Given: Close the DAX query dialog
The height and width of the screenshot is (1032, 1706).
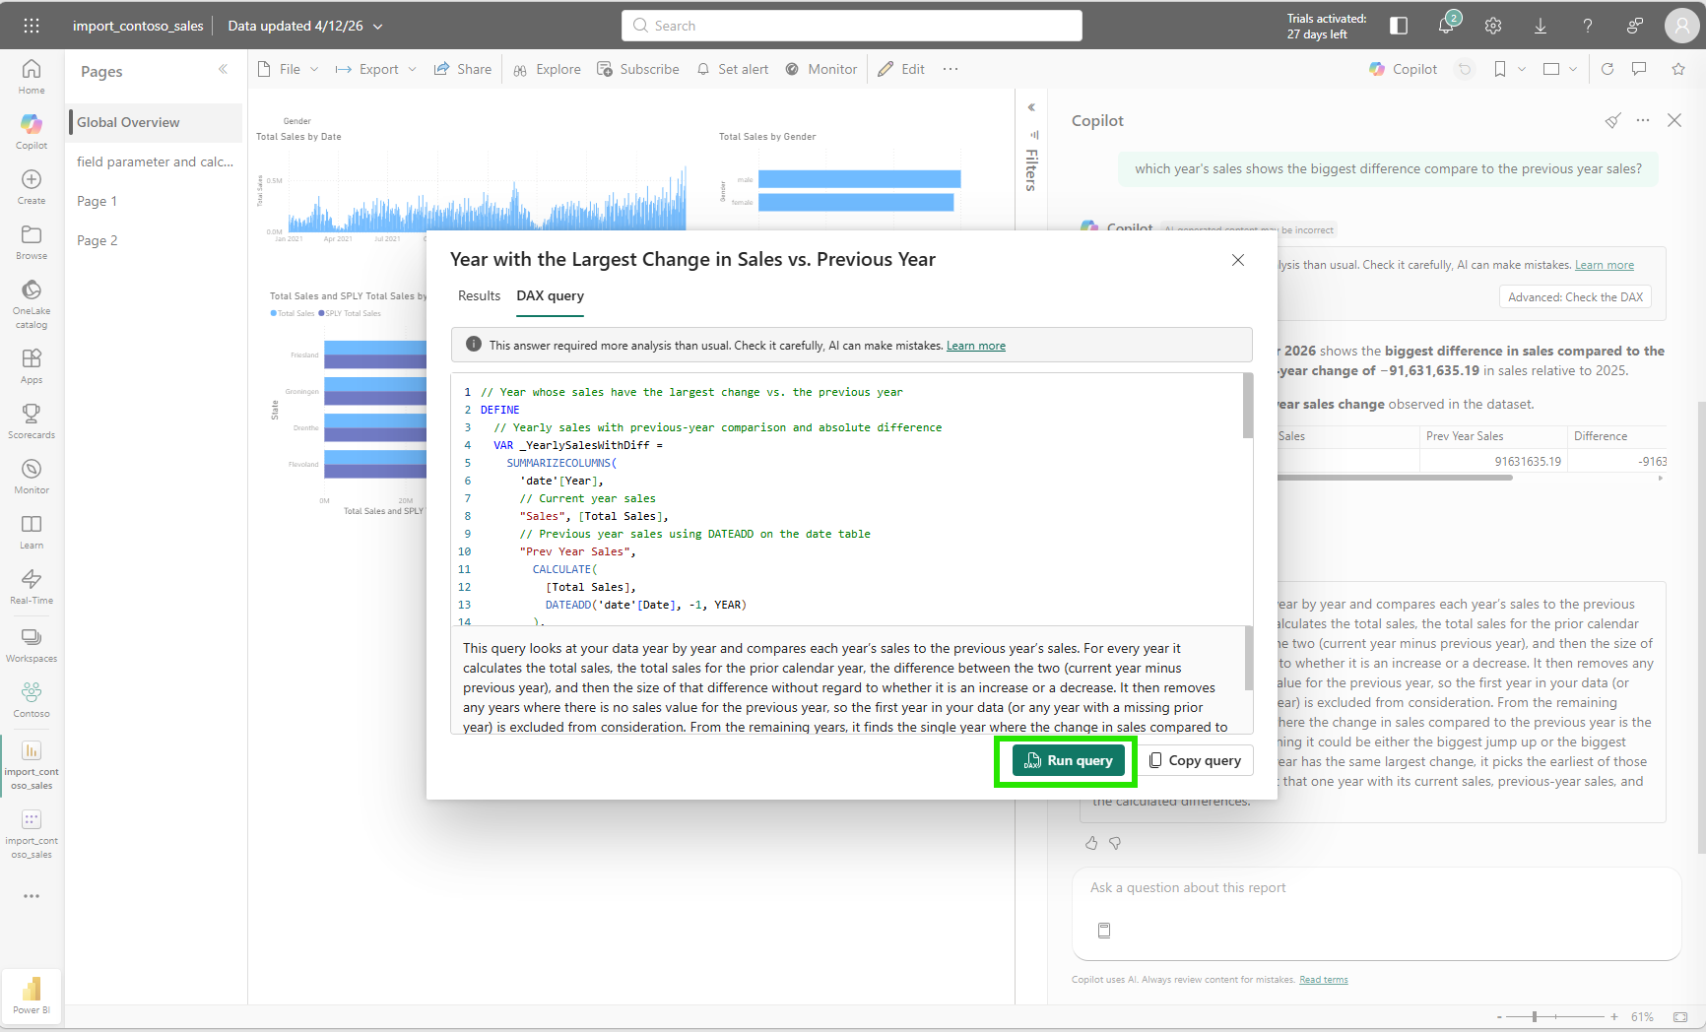Looking at the screenshot, I should click(1238, 260).
